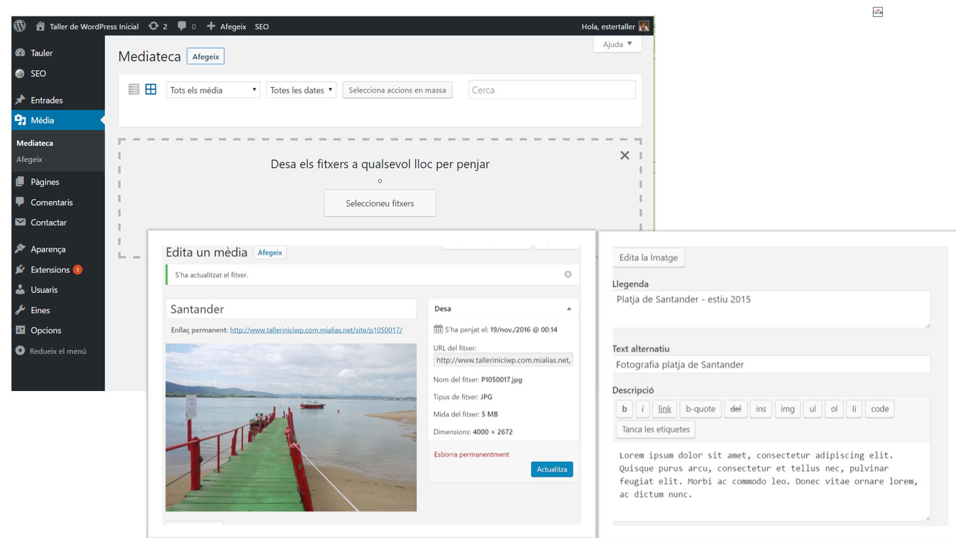This screenshot has width=956, height=538.
Task: Open the "Tots els mèdia" dropdown
Action: pyautogui.click(x=213, y=90)
